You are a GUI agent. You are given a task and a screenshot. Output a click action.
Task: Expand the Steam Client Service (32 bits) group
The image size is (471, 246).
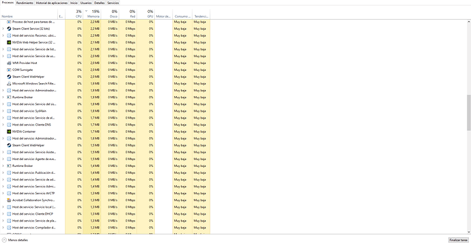(x=3, y=29)
